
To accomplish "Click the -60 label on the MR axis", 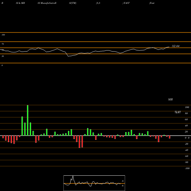I will click(186, 156).
